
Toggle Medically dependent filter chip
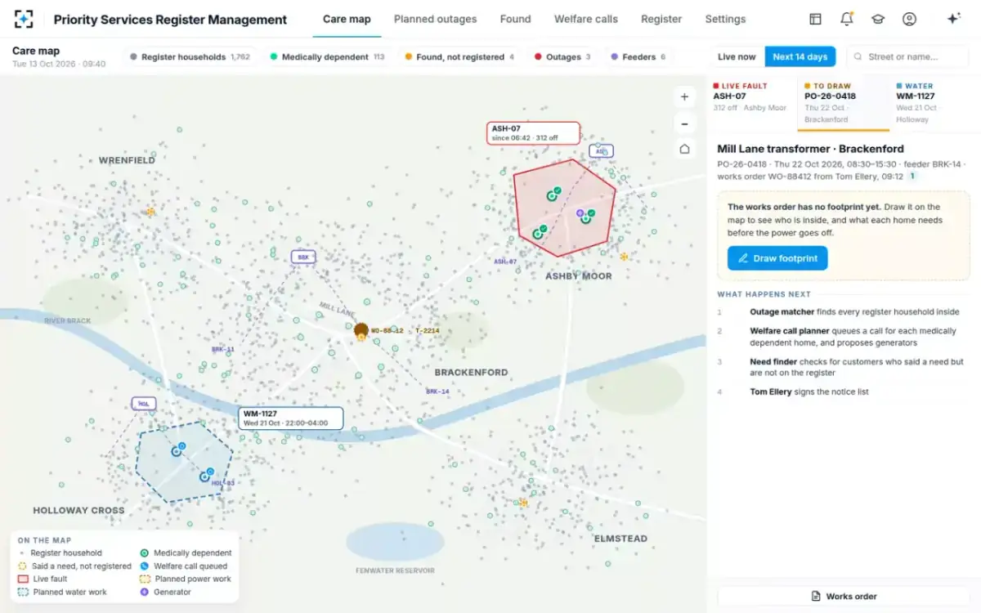coord(327,57)
